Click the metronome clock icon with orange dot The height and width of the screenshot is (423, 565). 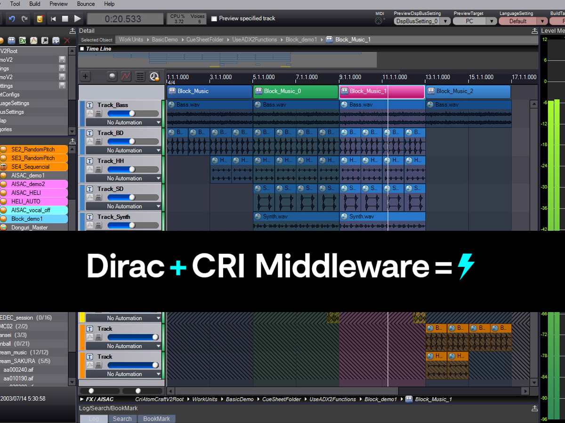point(154,77)
